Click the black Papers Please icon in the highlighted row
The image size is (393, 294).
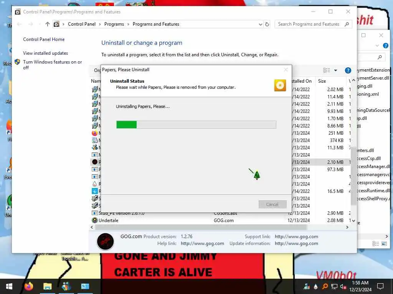click(94, 162)
